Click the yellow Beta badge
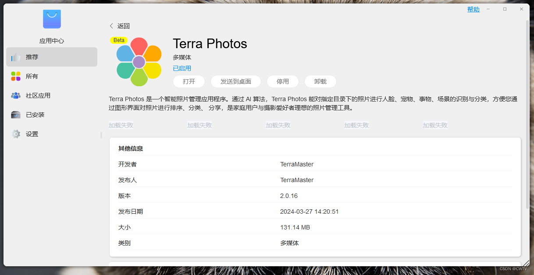 (119, 40)
